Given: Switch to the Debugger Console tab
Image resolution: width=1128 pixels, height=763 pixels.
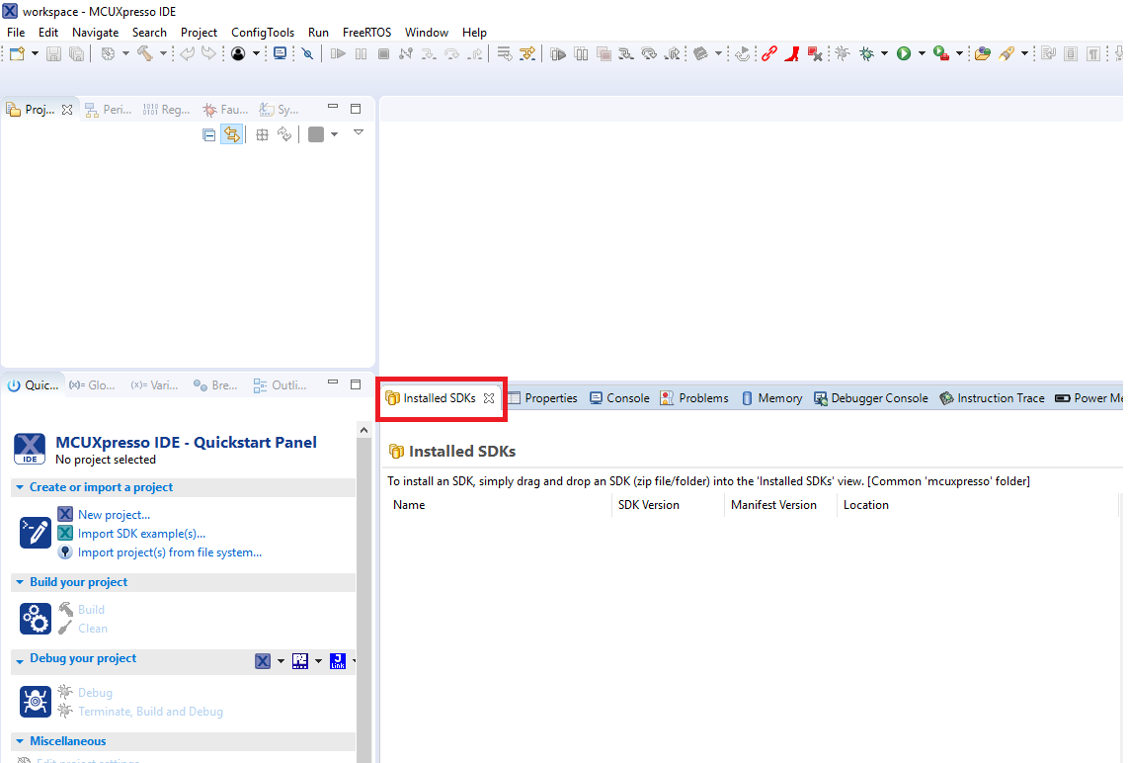Looking at the screenshot, I should coord(870,398).
